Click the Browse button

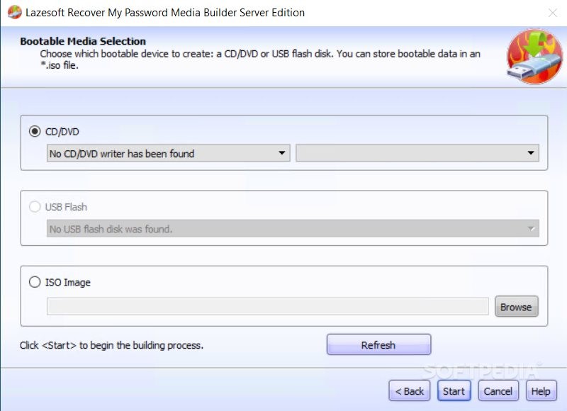517,307
